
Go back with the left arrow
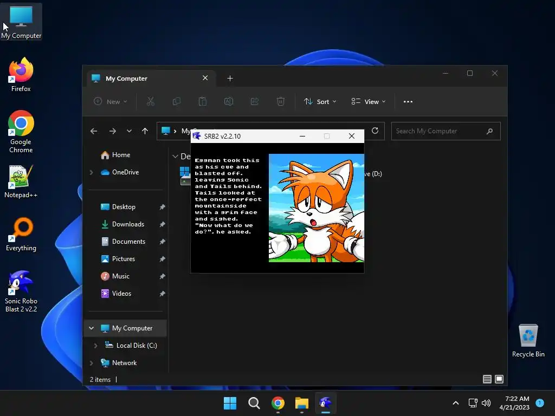[x=93, y=131]
